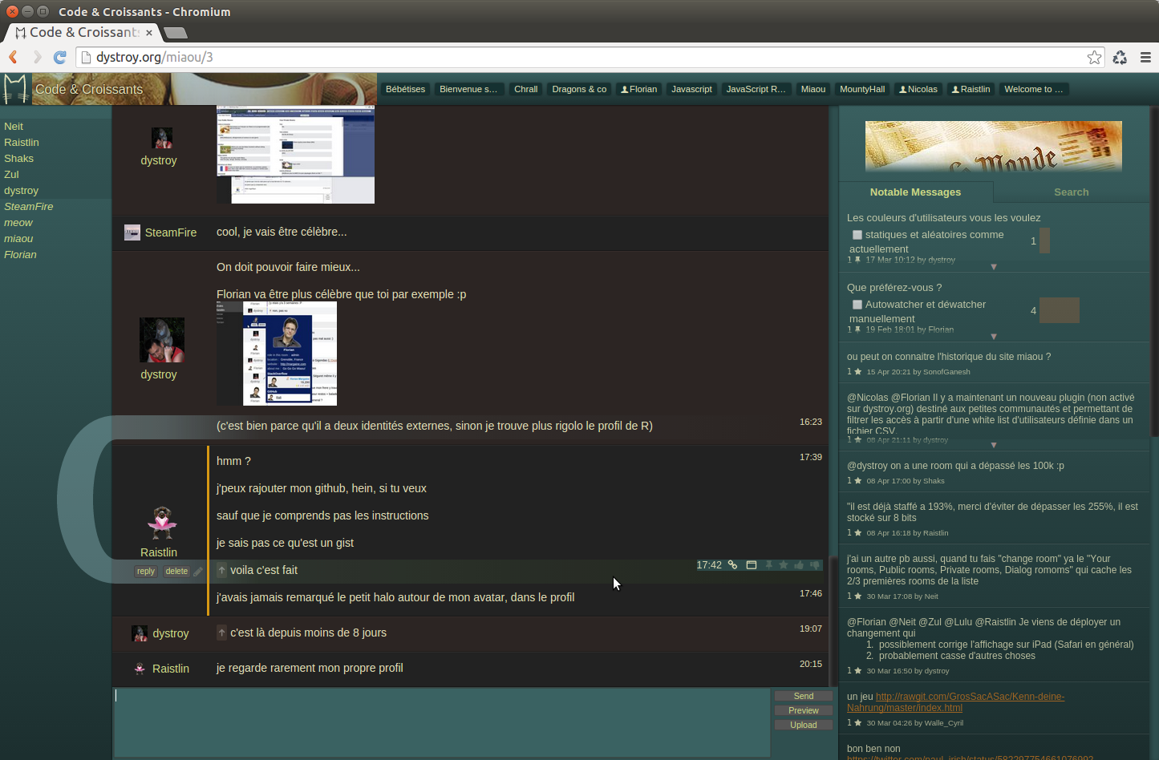The image size is (1159, 760).
Task: Copy permalink of 'voila c'est fait' message
Action: click(x=732, y=565)
